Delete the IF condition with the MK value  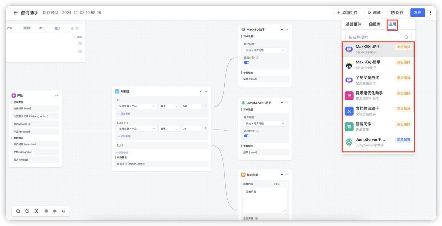(x=205, y=106)
